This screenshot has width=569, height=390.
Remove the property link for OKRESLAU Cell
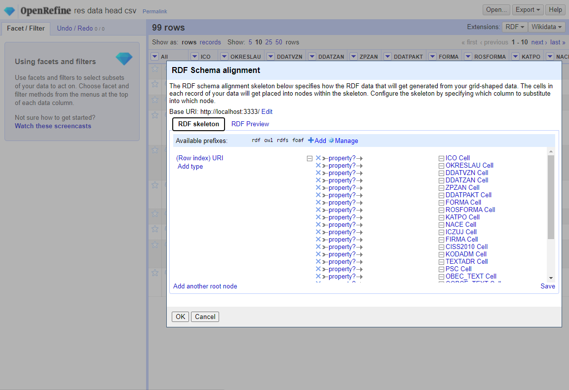point(318,165)
